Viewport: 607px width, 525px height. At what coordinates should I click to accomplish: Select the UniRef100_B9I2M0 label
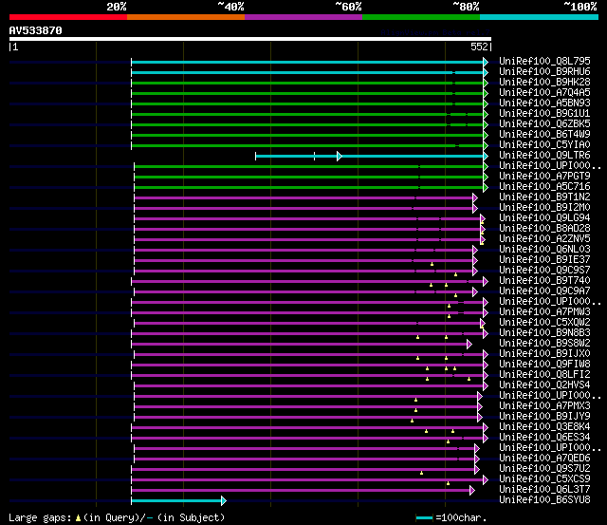click(x=544, y=208)
